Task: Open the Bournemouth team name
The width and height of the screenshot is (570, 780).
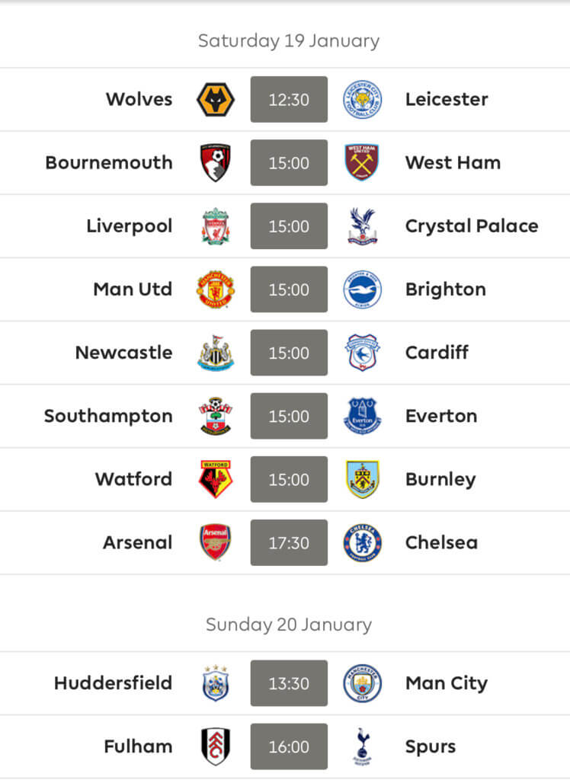Action: (x=109, y=163)
